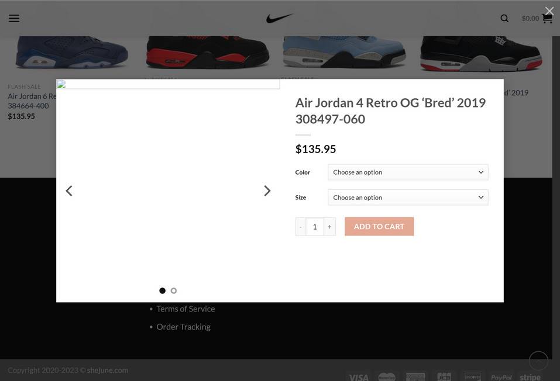The height and width of the screenshot is (381, 560).
Task: Close the quick view popup
Action: [549, 11]
